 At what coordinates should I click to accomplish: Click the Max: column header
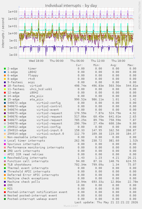(x=131, y=65)
